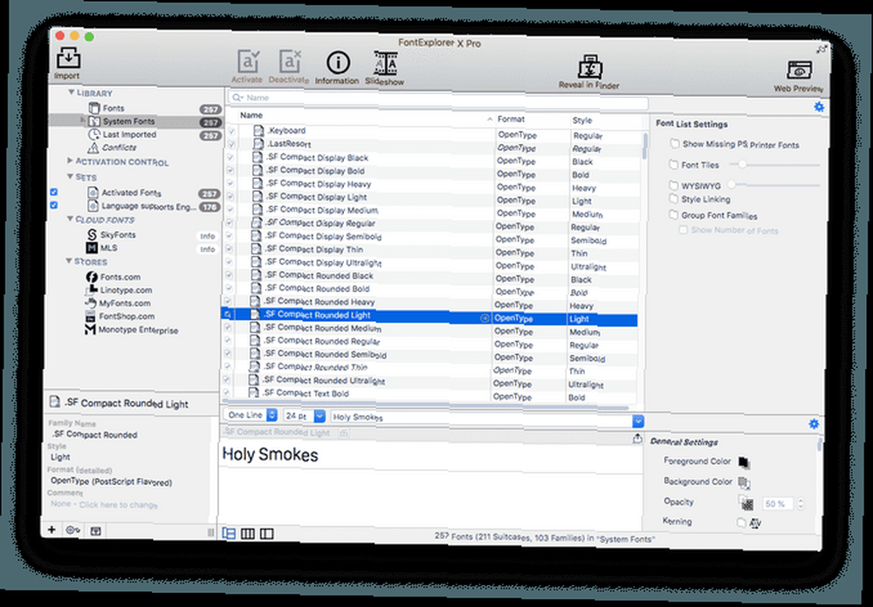
Task: Toggle the Activated Fonts set checkbox
Action: (x=54, y=192)
